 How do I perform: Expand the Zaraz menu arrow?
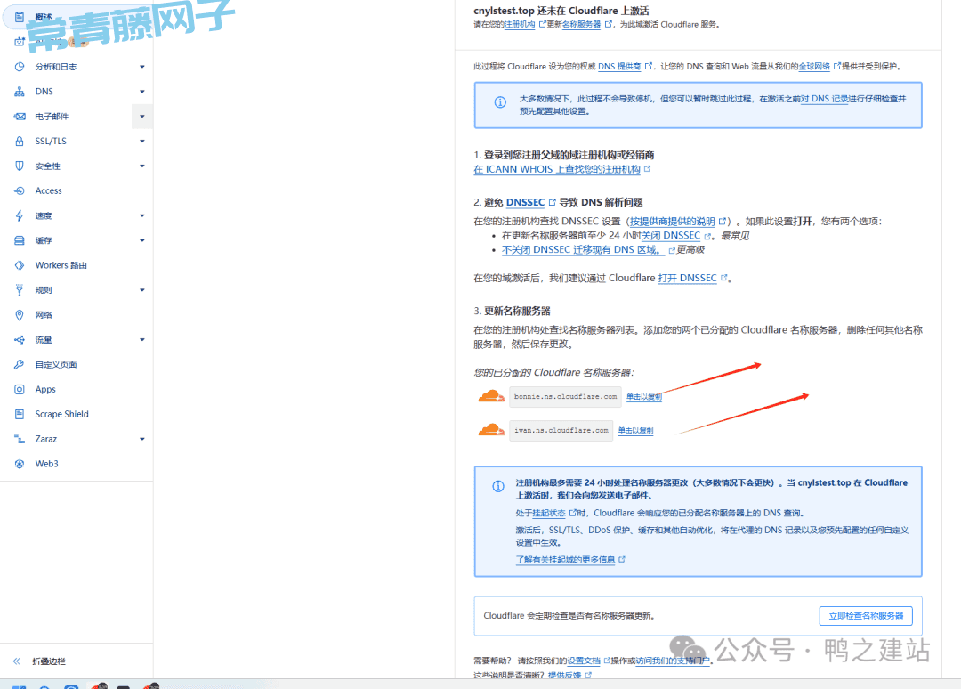142,439
